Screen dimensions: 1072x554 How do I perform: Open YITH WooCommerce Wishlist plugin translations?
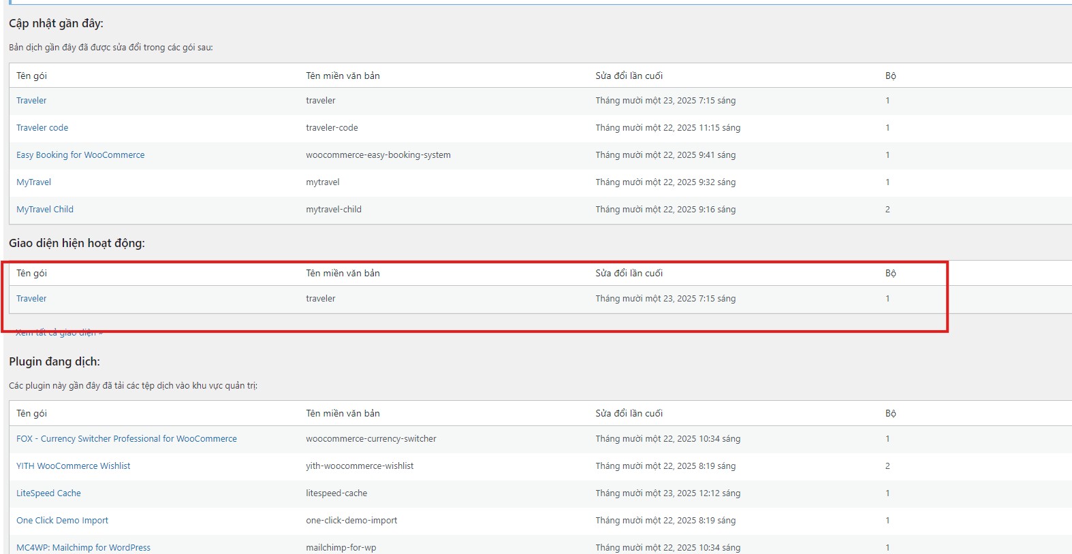click(74, 466)
